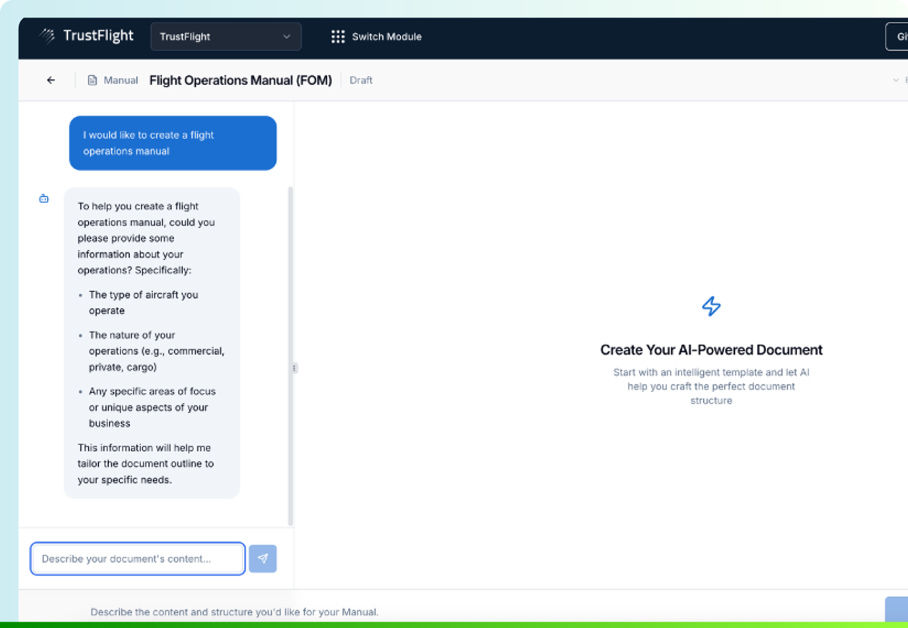Open the TrustFlight organization dropdown
The width and height of the screenshot is (908, 628).
coord(225,37)
